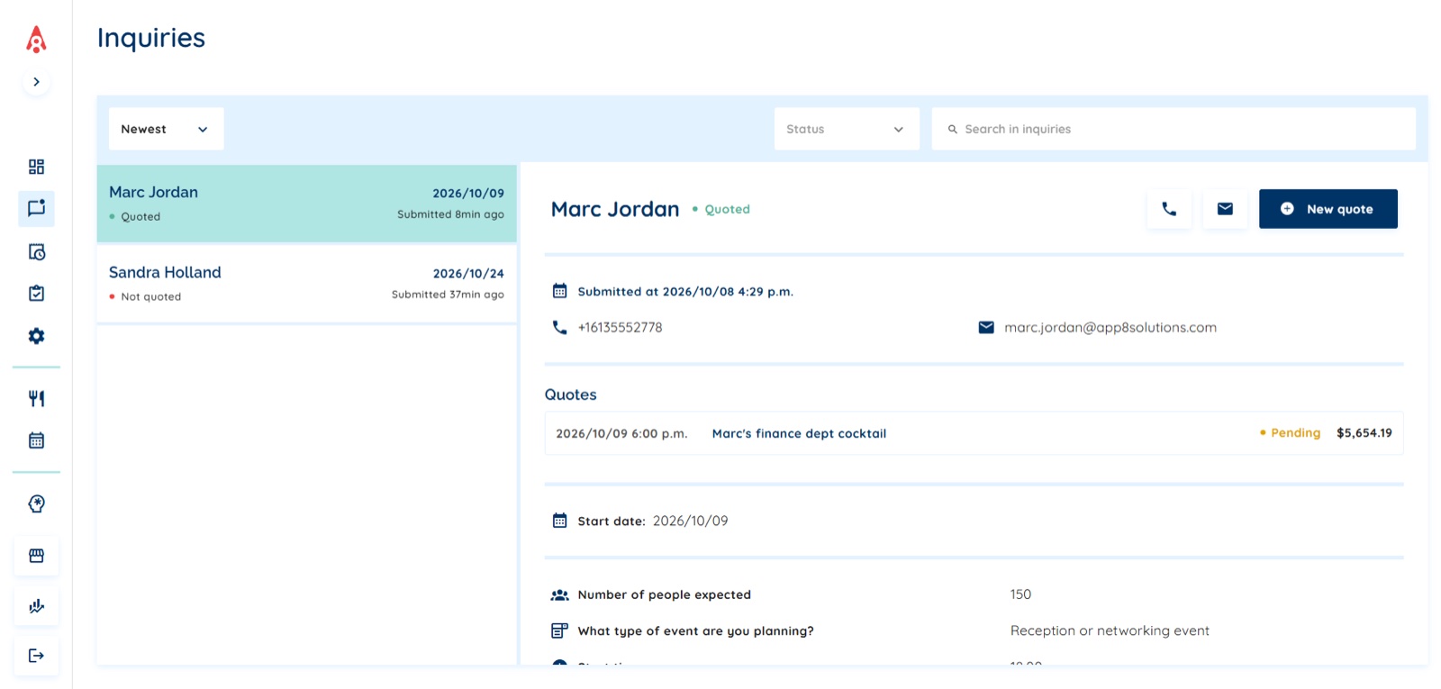Open the Status filter dropdown
Screen dimensions: 1441x689
coord(847,129)
